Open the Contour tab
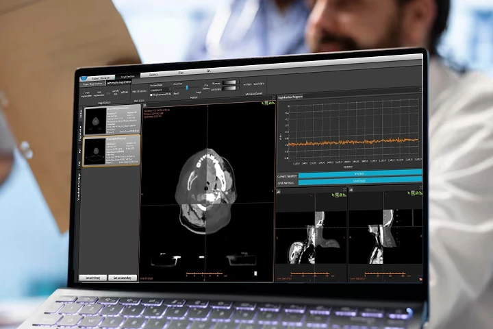493x329 pixels. [153, 75]
